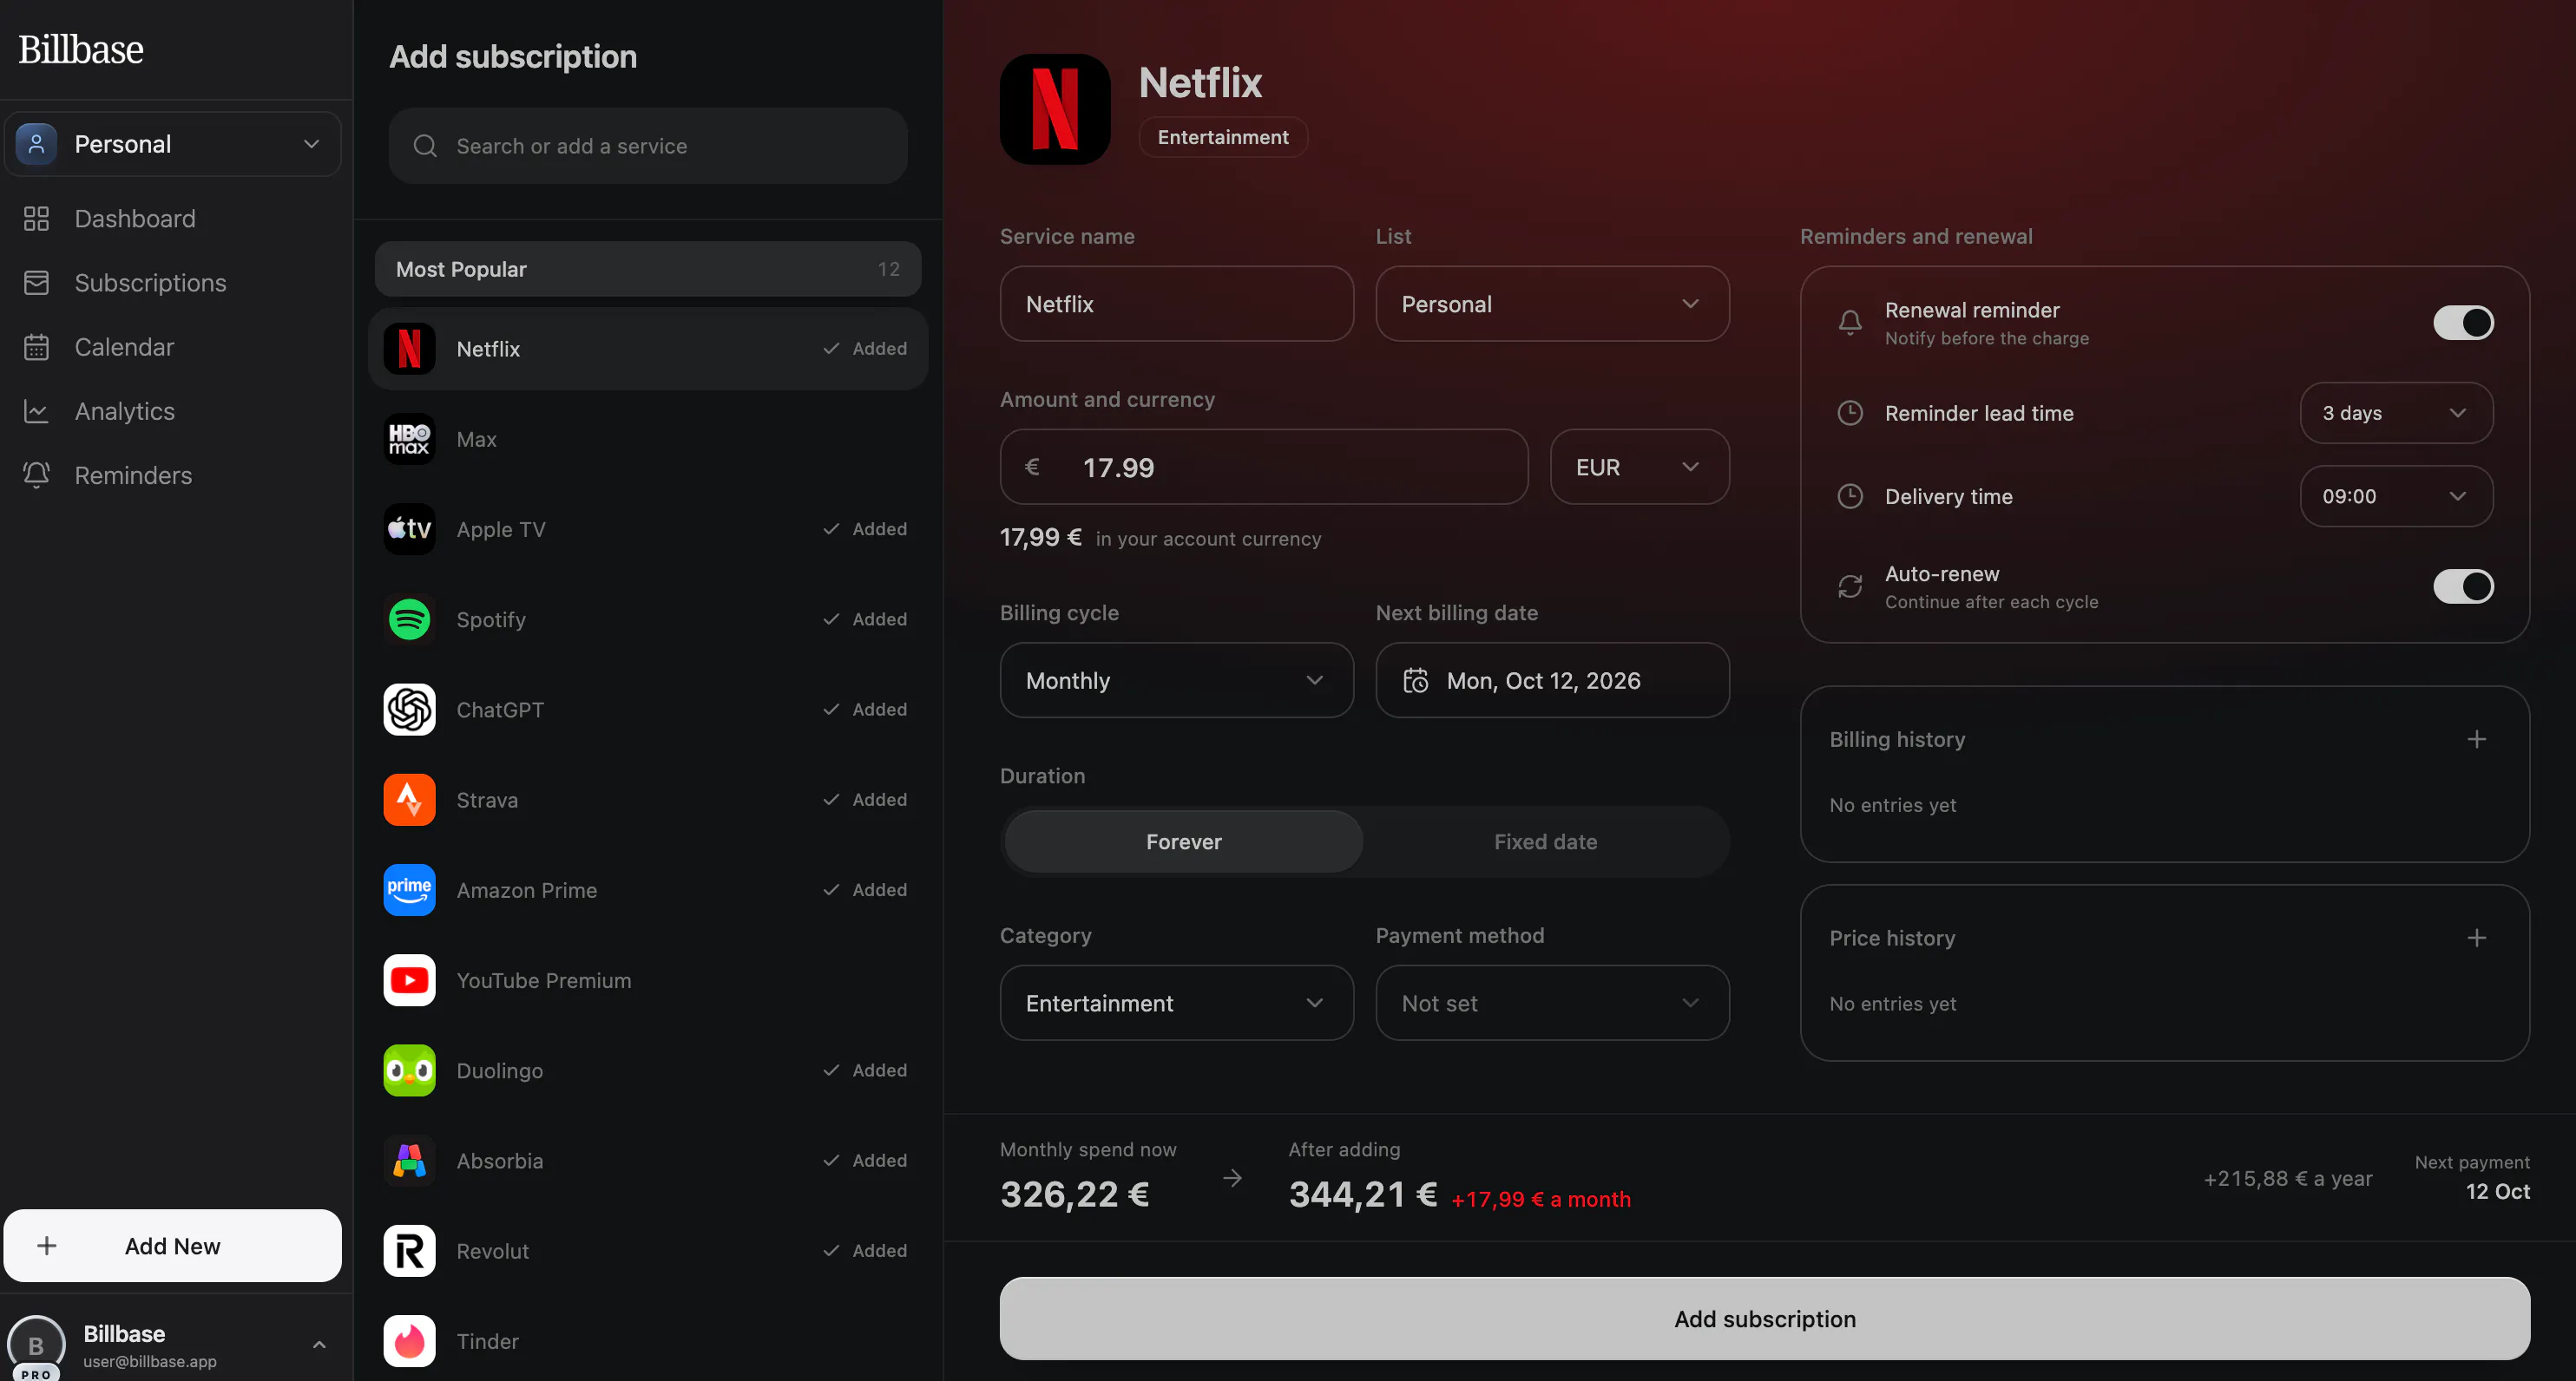Click the Auto-renew refresh icon
The image size is (2576, 1381).
1850,586
